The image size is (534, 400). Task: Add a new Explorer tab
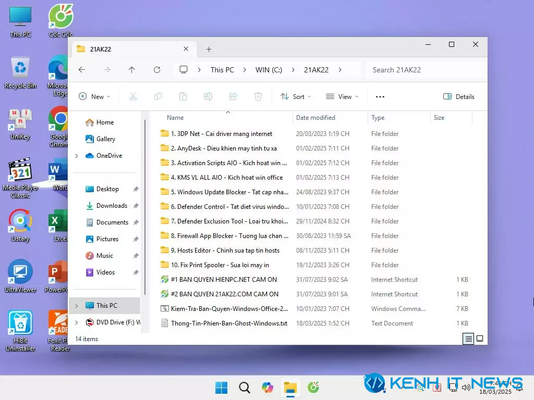(x=209, y=49)
